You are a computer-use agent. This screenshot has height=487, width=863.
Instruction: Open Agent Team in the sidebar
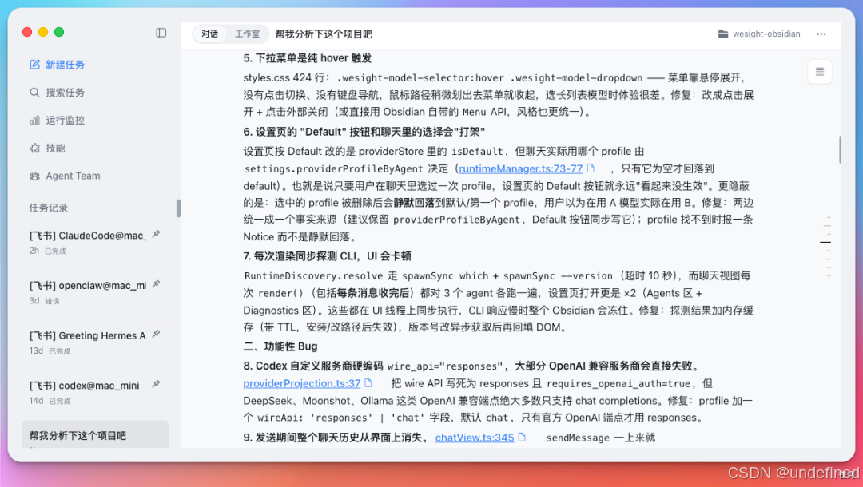(73, 176)
